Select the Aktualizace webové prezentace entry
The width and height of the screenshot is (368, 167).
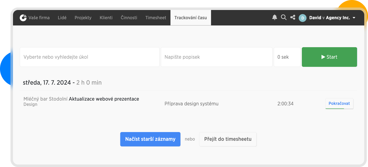104,99
